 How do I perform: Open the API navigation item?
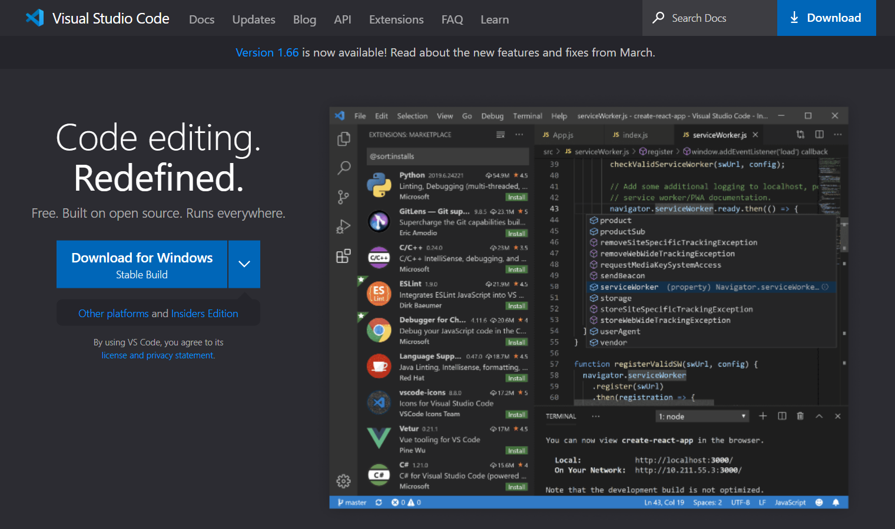tap(343, 19)
